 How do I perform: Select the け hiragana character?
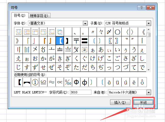pos(93,58)
